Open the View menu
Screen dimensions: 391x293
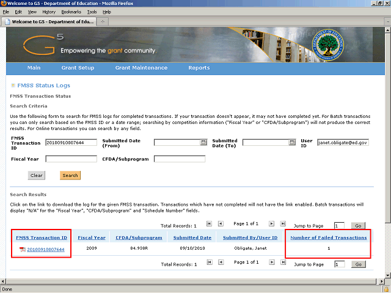(32, 12)
